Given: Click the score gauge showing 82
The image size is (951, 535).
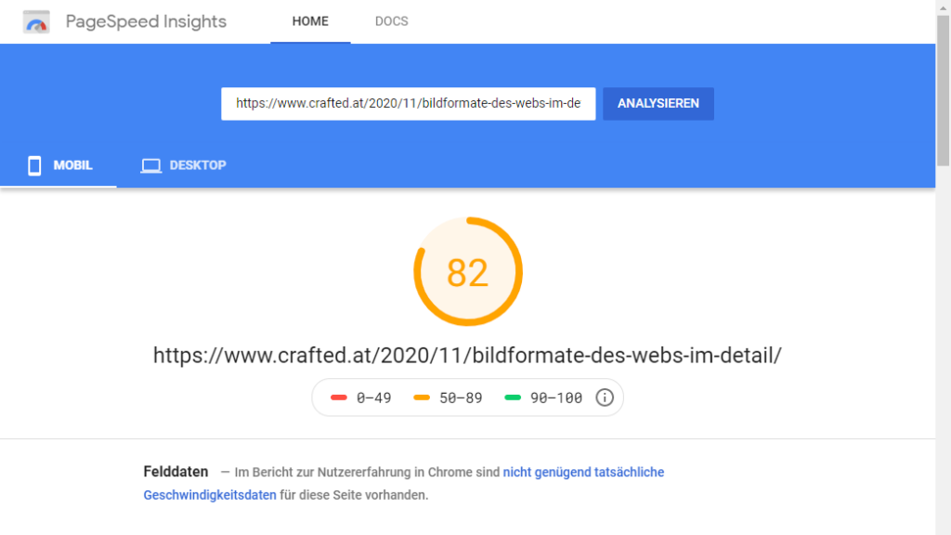Looking at the screenshot, I should (468, 272).
